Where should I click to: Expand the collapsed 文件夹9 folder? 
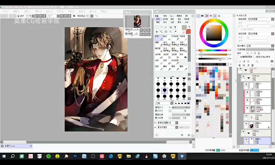pos(252,117)
